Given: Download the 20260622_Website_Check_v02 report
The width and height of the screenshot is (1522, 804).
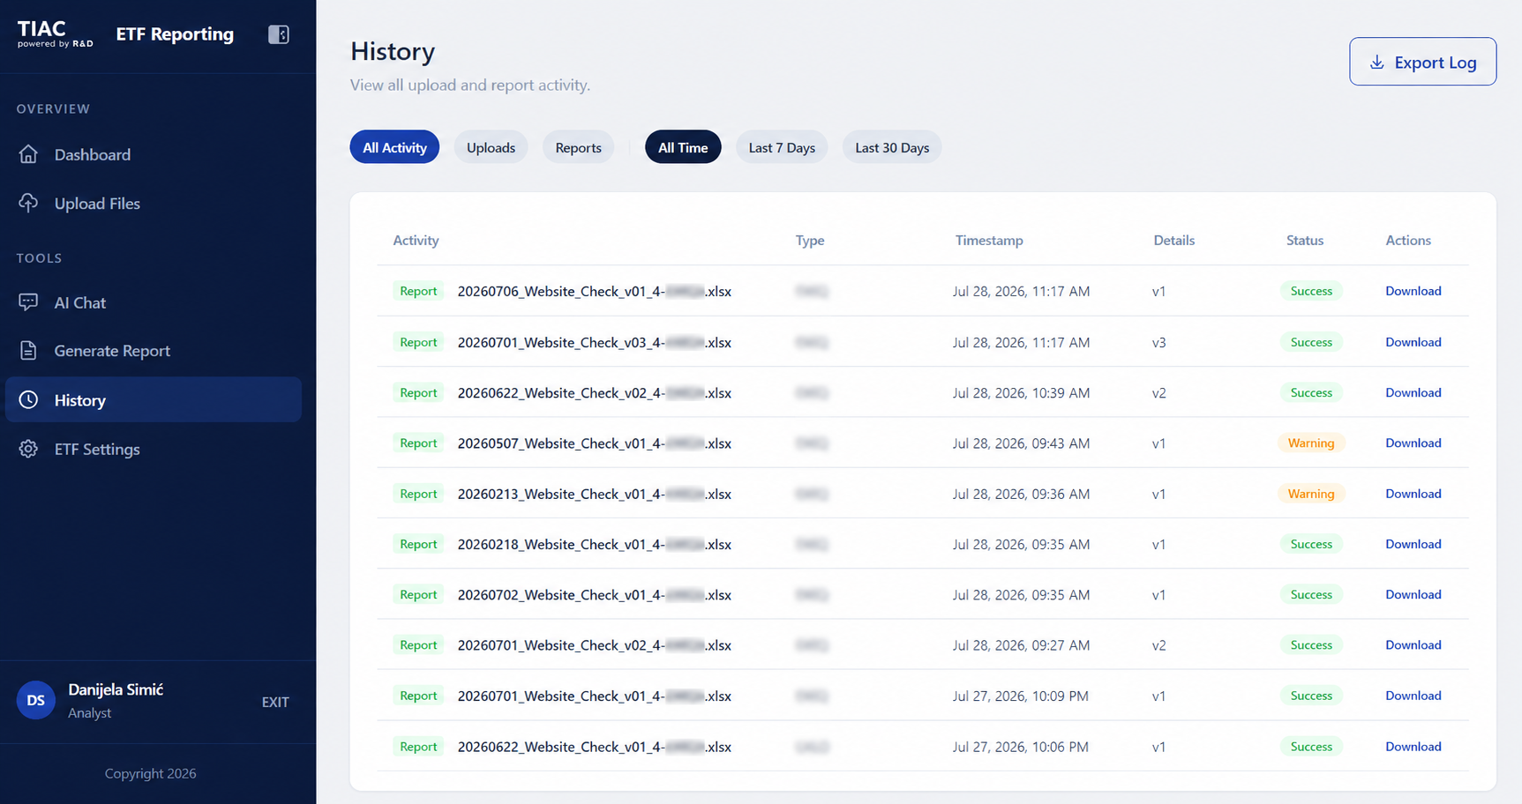Looking at the screenshot, I should click(x=1413, y=392).
